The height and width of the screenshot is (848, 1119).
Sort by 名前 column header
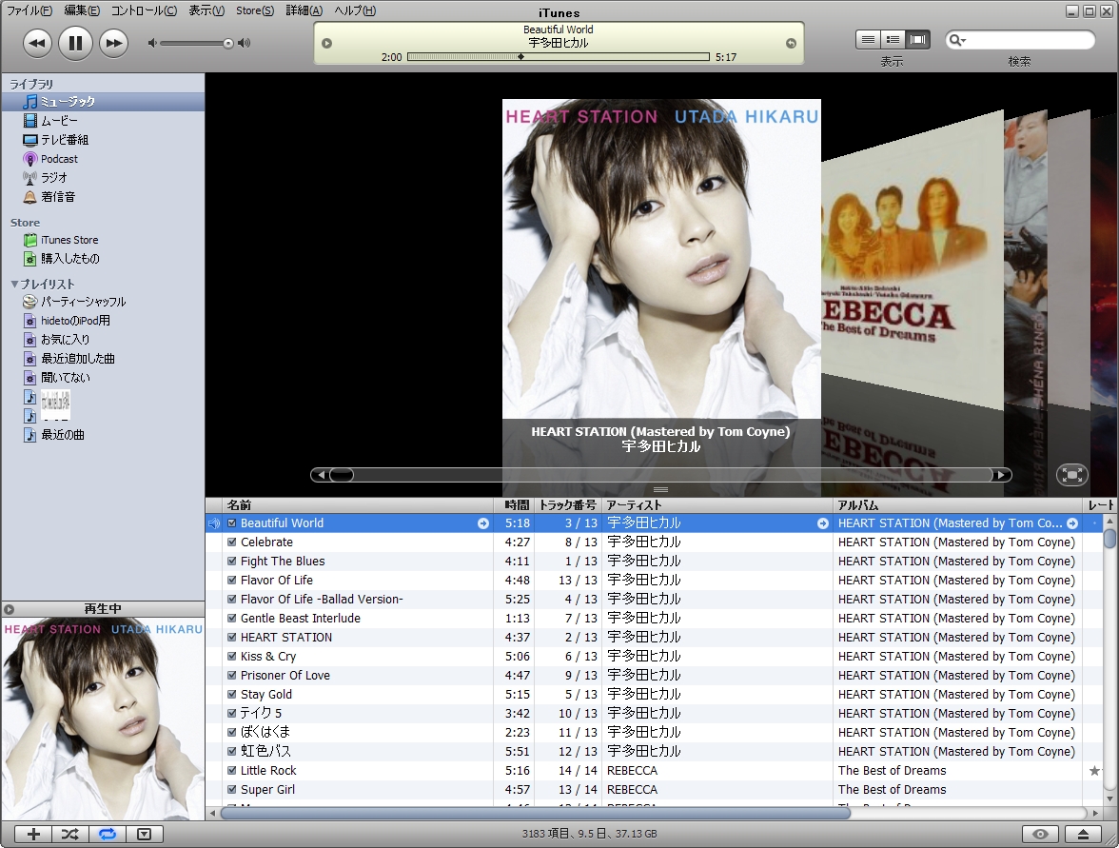pyautogui.click(x=358, y=504)
